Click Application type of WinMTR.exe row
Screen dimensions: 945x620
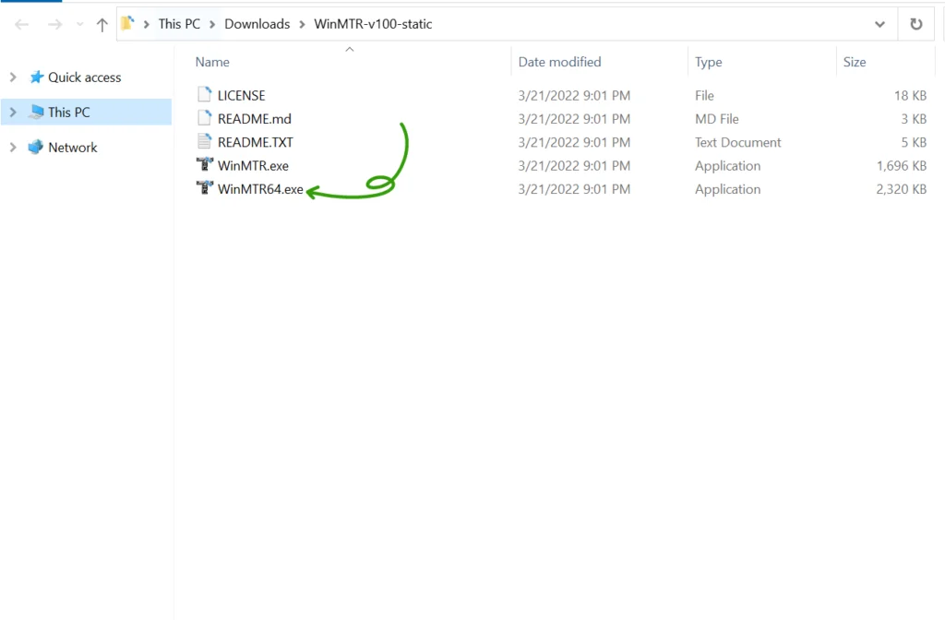[x=727, y=166]
